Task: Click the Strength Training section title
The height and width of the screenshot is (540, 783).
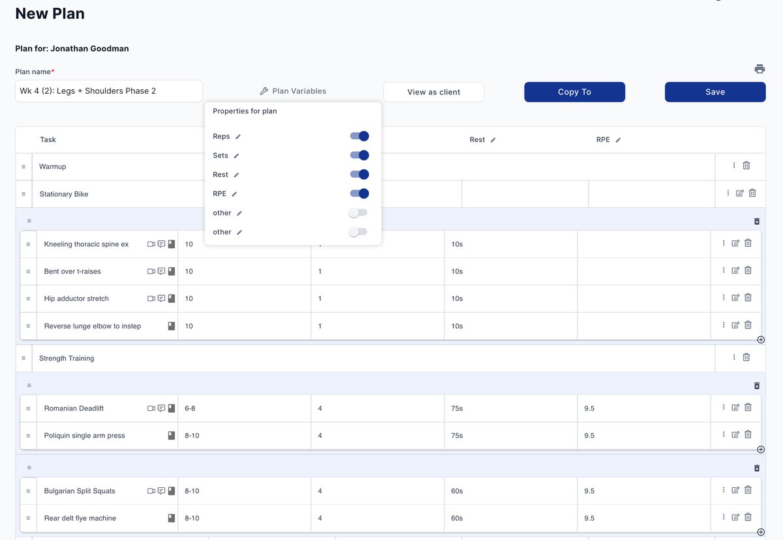Action: [67, 358]
